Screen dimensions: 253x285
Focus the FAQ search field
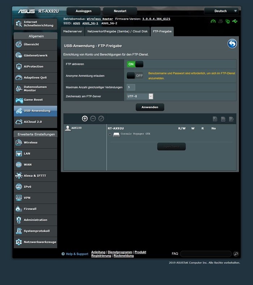[206, 254]
